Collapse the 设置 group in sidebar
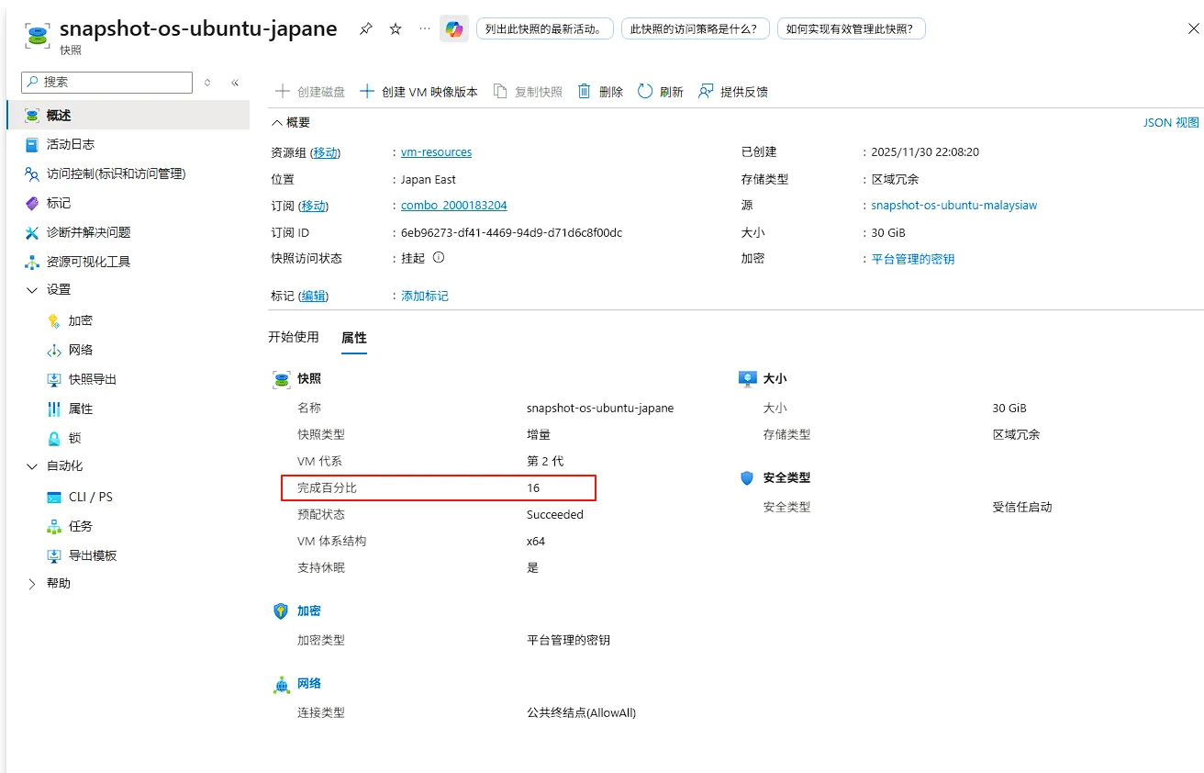This screenshot has height=773, width=1204. coord(32,290)
